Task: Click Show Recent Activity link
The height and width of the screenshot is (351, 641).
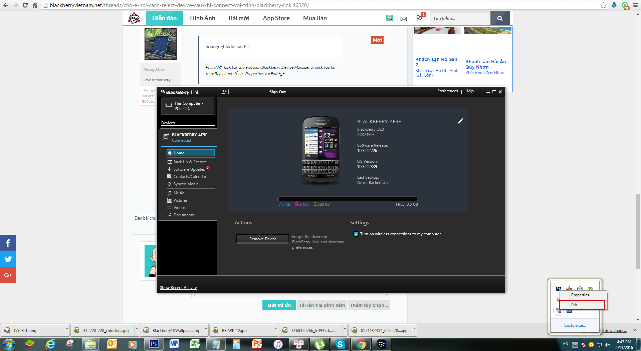Action: click(178, 288)
